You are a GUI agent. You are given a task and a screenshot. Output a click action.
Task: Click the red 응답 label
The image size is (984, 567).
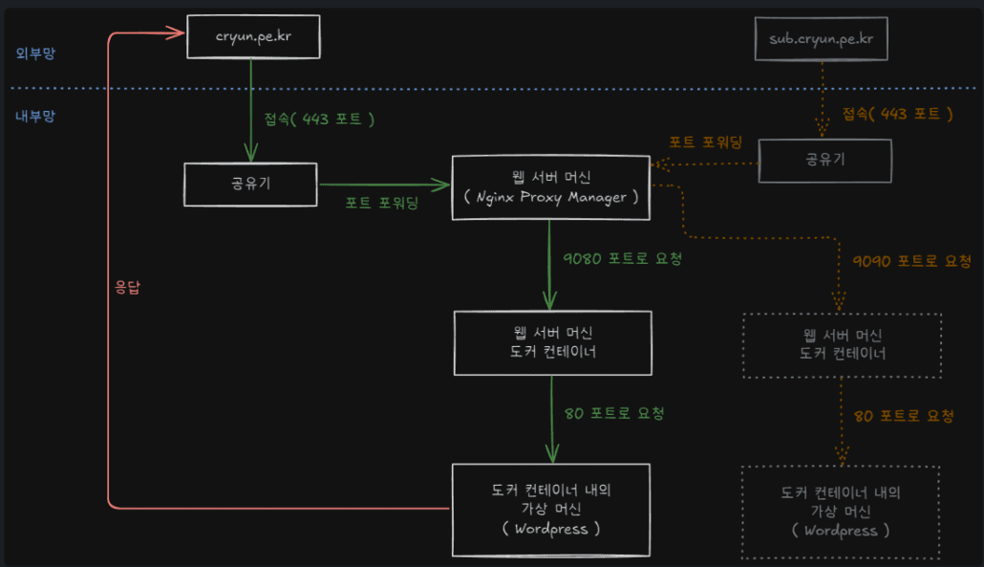(x=127, y=288)
